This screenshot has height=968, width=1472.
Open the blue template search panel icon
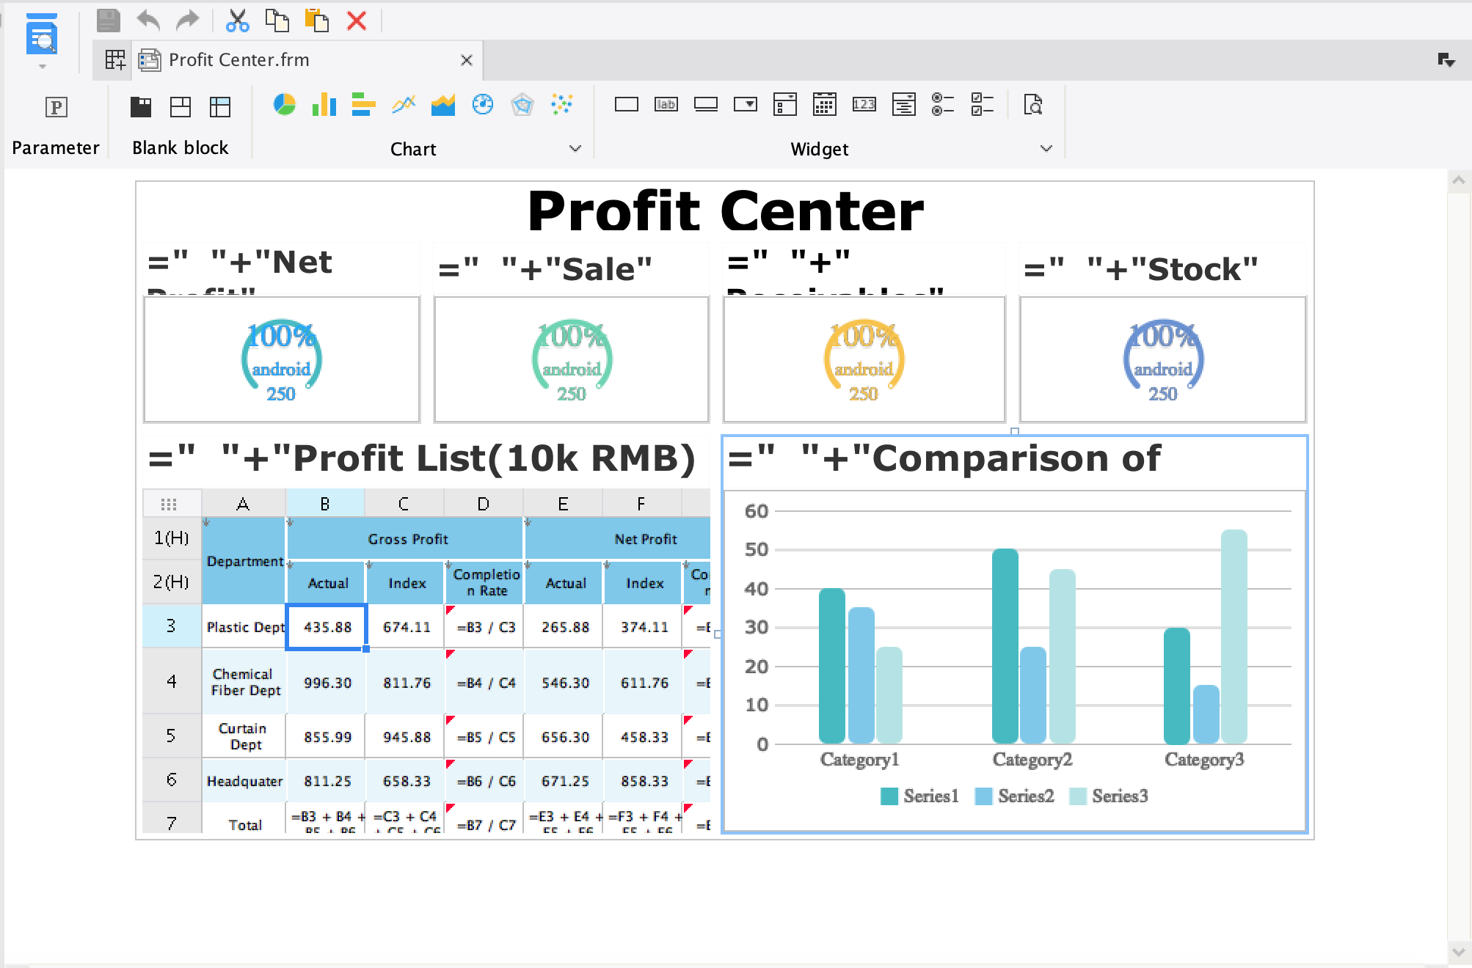pos(42,35)
